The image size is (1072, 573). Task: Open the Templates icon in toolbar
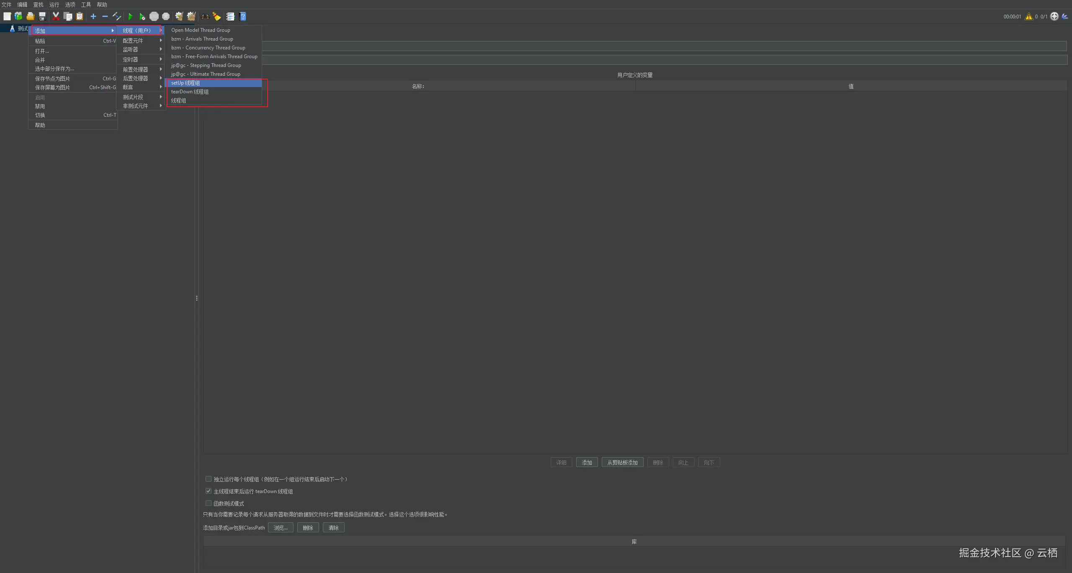pyautogui.click(x=18, y=17)
